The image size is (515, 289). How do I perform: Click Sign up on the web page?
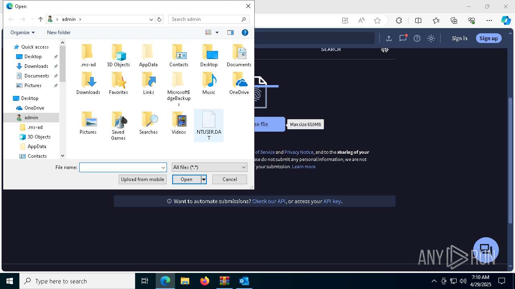489,38
